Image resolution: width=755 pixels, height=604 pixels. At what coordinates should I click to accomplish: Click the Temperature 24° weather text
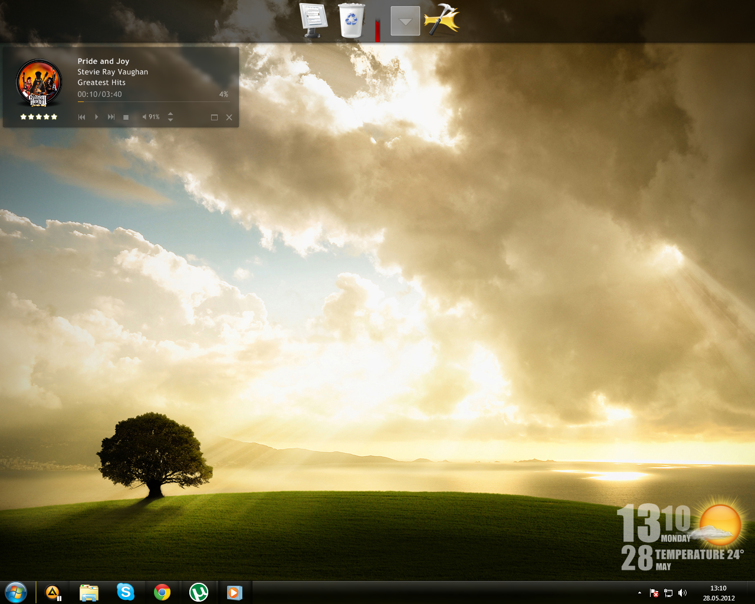700,554
